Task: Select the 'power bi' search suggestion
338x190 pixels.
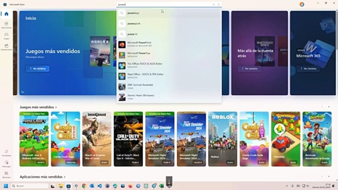Action: click(x=169, y=34)
